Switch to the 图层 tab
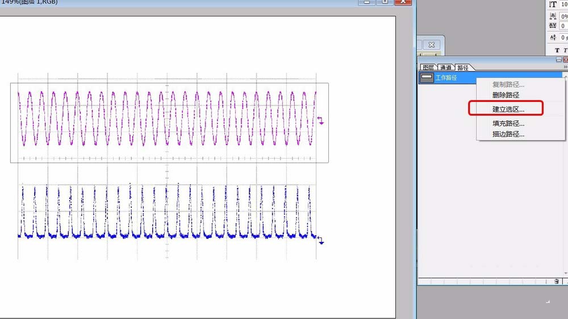The height and width of the screenshot is (319, 568). [428, 67]
